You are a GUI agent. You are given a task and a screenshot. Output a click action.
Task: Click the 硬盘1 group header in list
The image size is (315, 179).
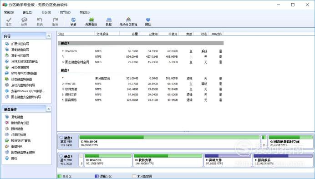tap(141, 43)
